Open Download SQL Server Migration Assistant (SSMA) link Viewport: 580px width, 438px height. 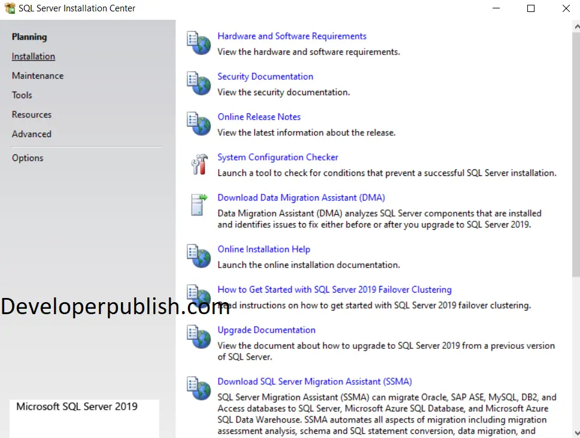(x=314, y=381)
